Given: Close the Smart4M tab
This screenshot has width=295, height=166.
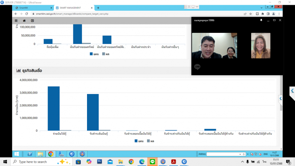Looking at the screenshot, I should tap(51, 8).
